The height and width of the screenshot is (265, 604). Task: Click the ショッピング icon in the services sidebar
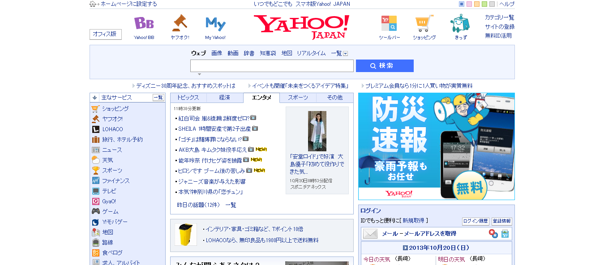(95, 109)
